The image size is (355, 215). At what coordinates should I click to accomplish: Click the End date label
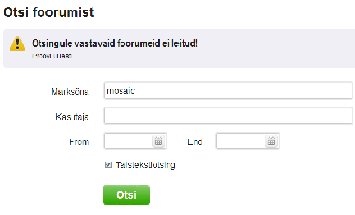pyautogui.click(x=195, y=142)
